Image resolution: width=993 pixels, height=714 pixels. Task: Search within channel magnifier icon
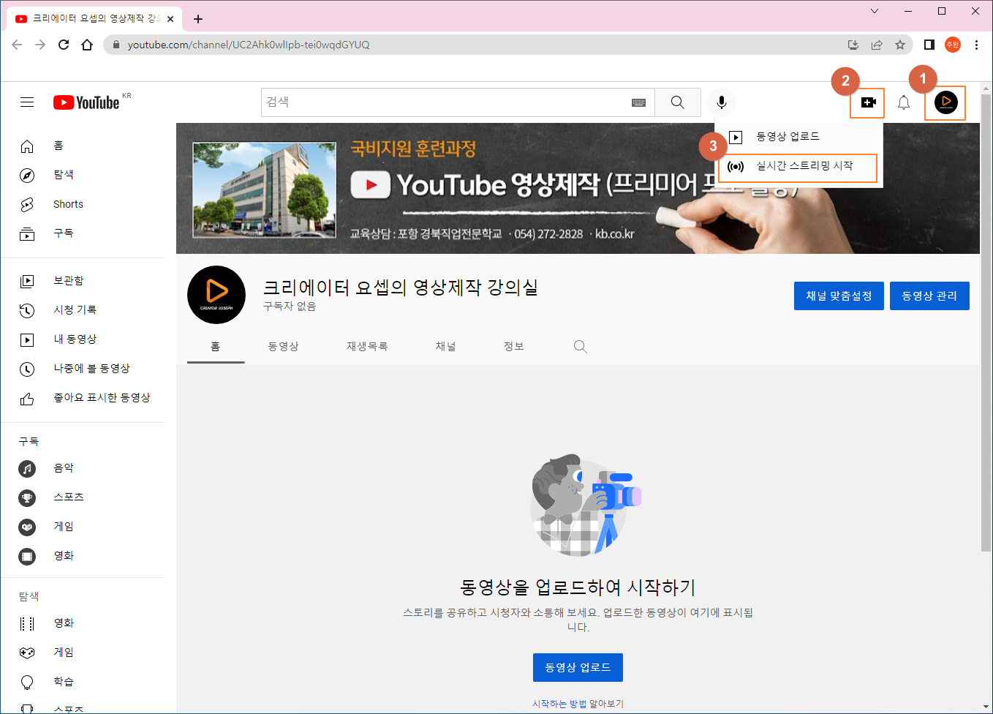(581, 347)
